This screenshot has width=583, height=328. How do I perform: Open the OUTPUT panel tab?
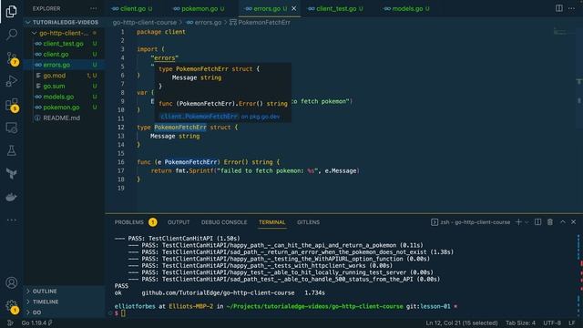coord(179,222)
